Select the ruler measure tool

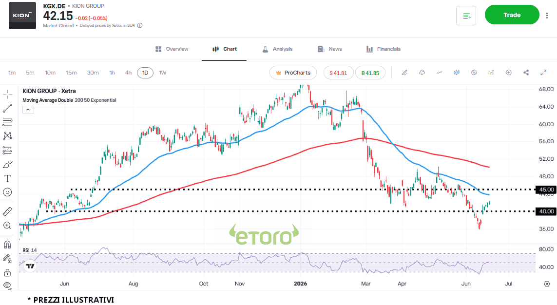(7, 211)
